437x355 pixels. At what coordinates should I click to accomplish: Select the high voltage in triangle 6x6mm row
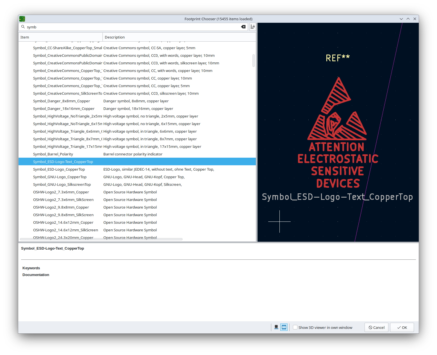tap(137, 131)
